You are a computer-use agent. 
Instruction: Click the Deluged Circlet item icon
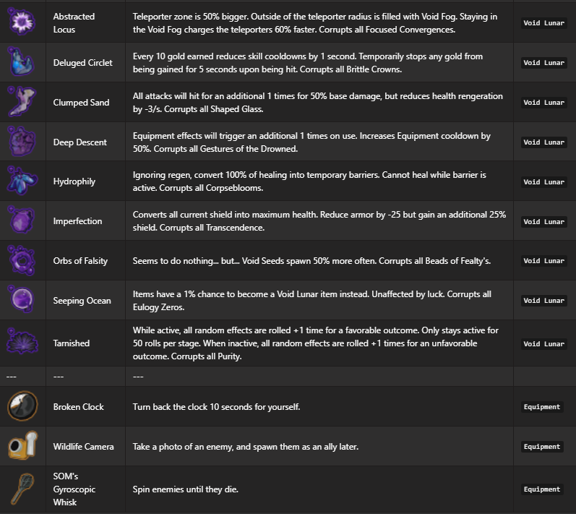[20, 62]
